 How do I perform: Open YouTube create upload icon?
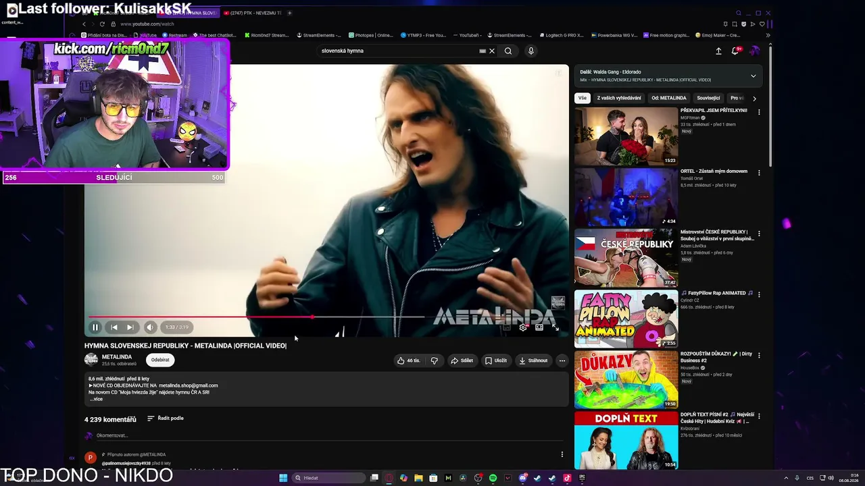tap(718, 51)
